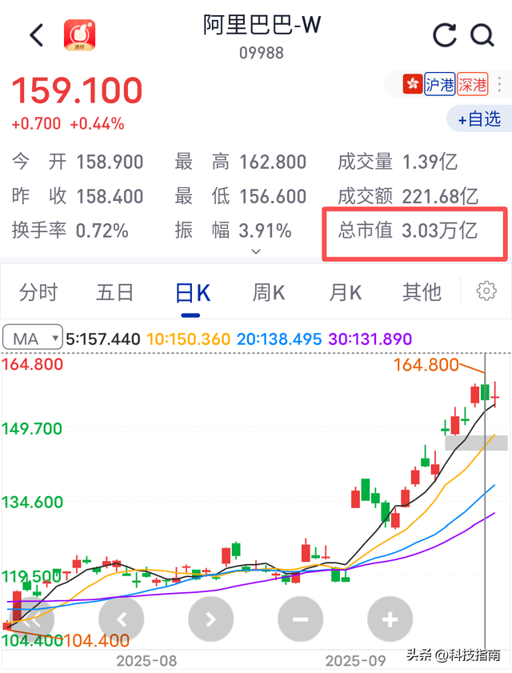The width and height of the screenshot is (512, 673).
Task: Switch to the 分时 tab
Action: pyautogui.click(x=38, y=293)
